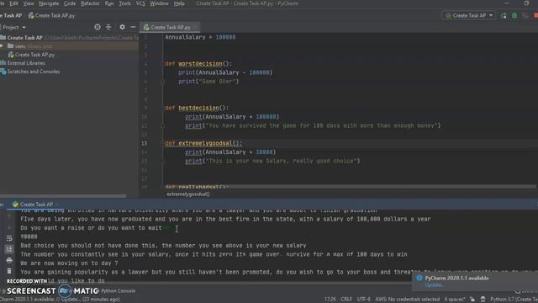The width and height of the screenshot is (538, 303).
Task: Click on line number 13 in the gutter
Action: [x=144, y=143]
